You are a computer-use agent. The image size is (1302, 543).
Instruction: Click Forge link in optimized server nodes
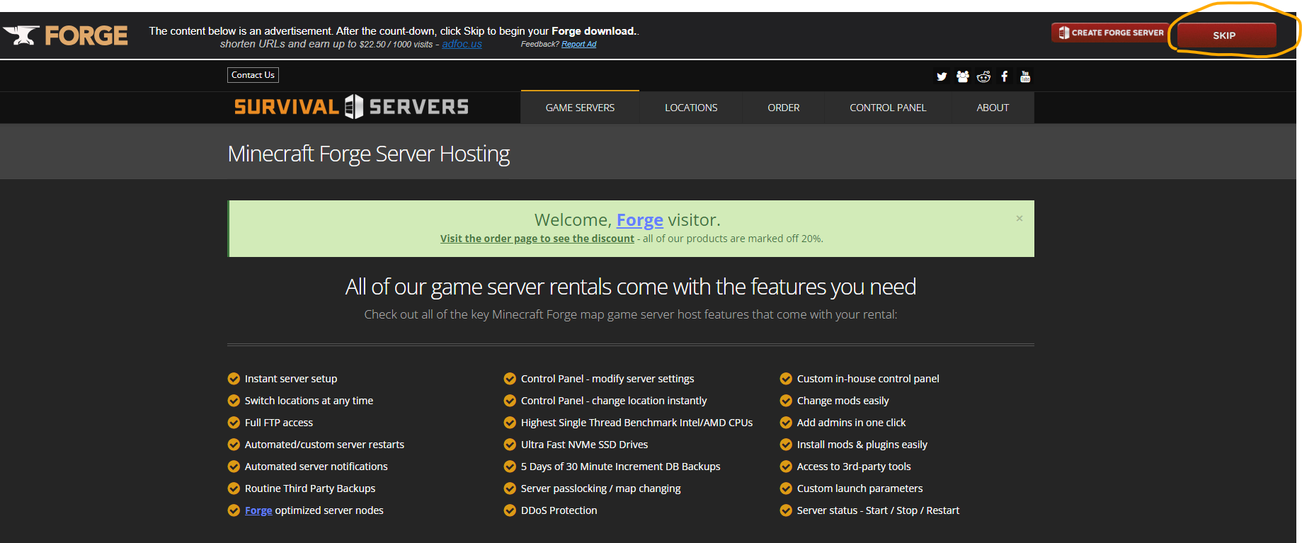tap(258, 510)
